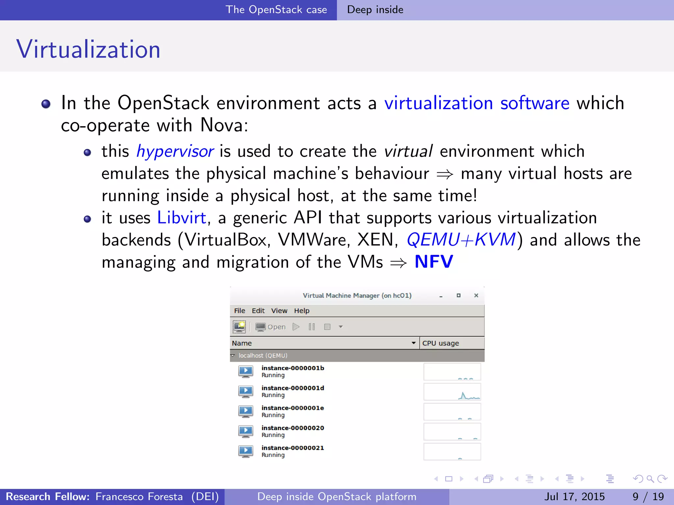
Task: Go to next frame navigation arrow
Action: pos(502,479)
